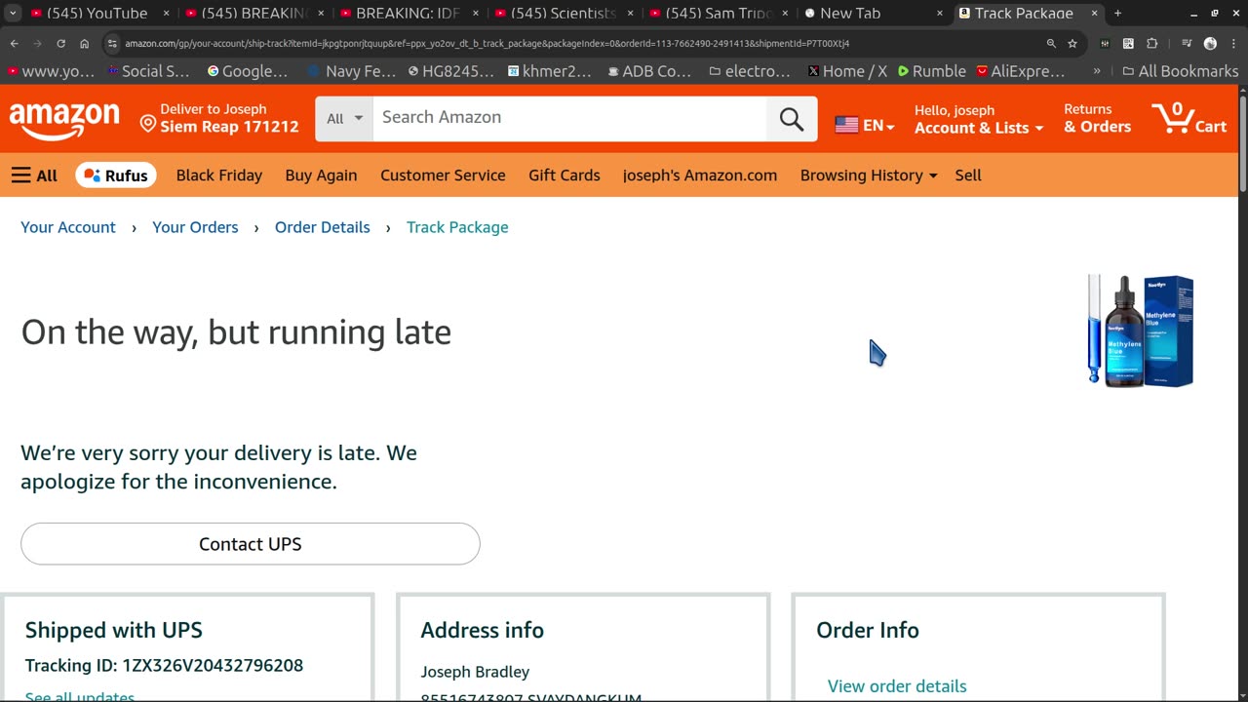Click the Track Package breadcrumb
The image size is (1248, 702).
pyautogui.click(x=457, y=227)
